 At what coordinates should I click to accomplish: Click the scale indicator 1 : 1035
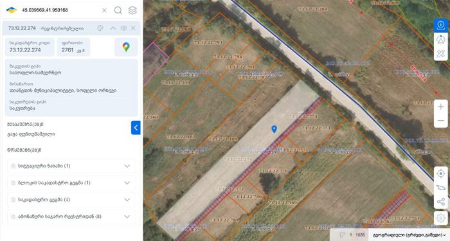[x=357, y=235]
